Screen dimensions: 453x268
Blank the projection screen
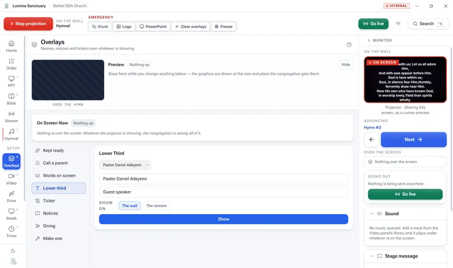click(x=100, y=27)
